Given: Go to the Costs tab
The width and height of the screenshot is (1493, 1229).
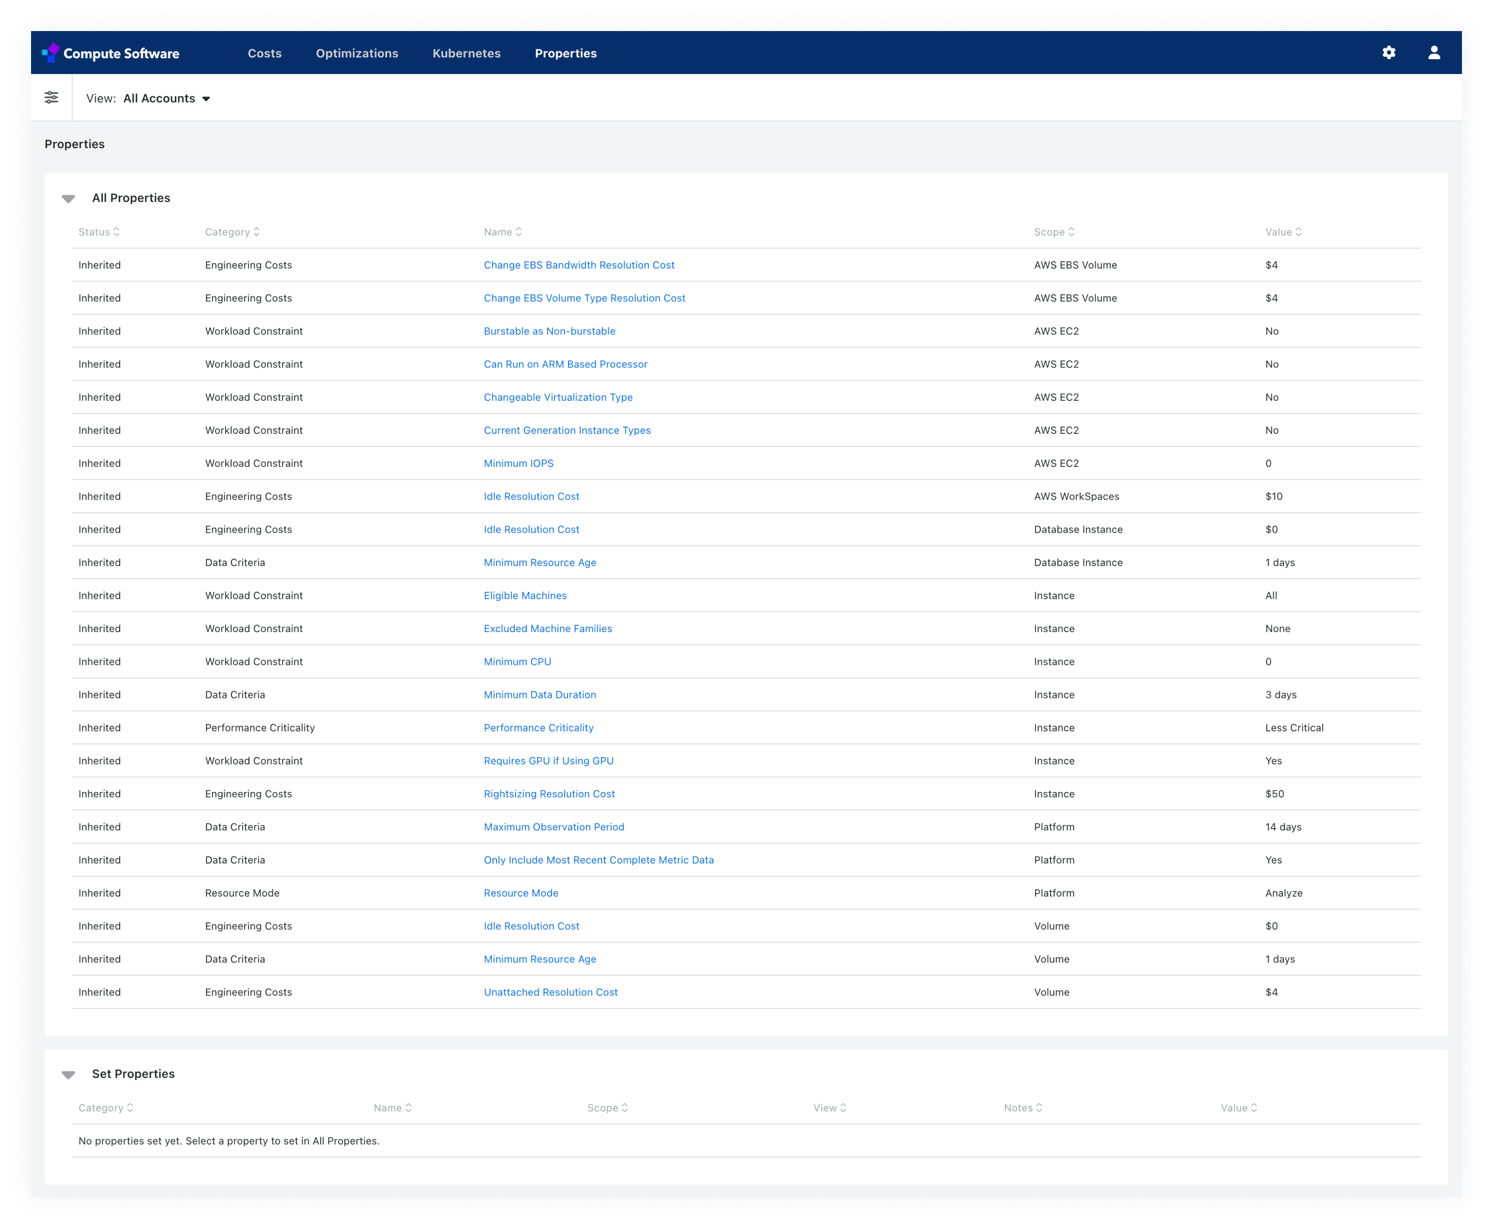Looking at the screenshot, I should click(264, 53).
